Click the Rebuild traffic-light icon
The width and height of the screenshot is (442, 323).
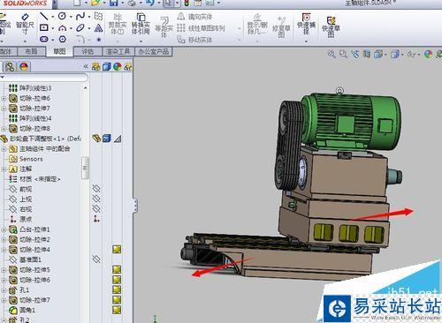tap(187, 3)
